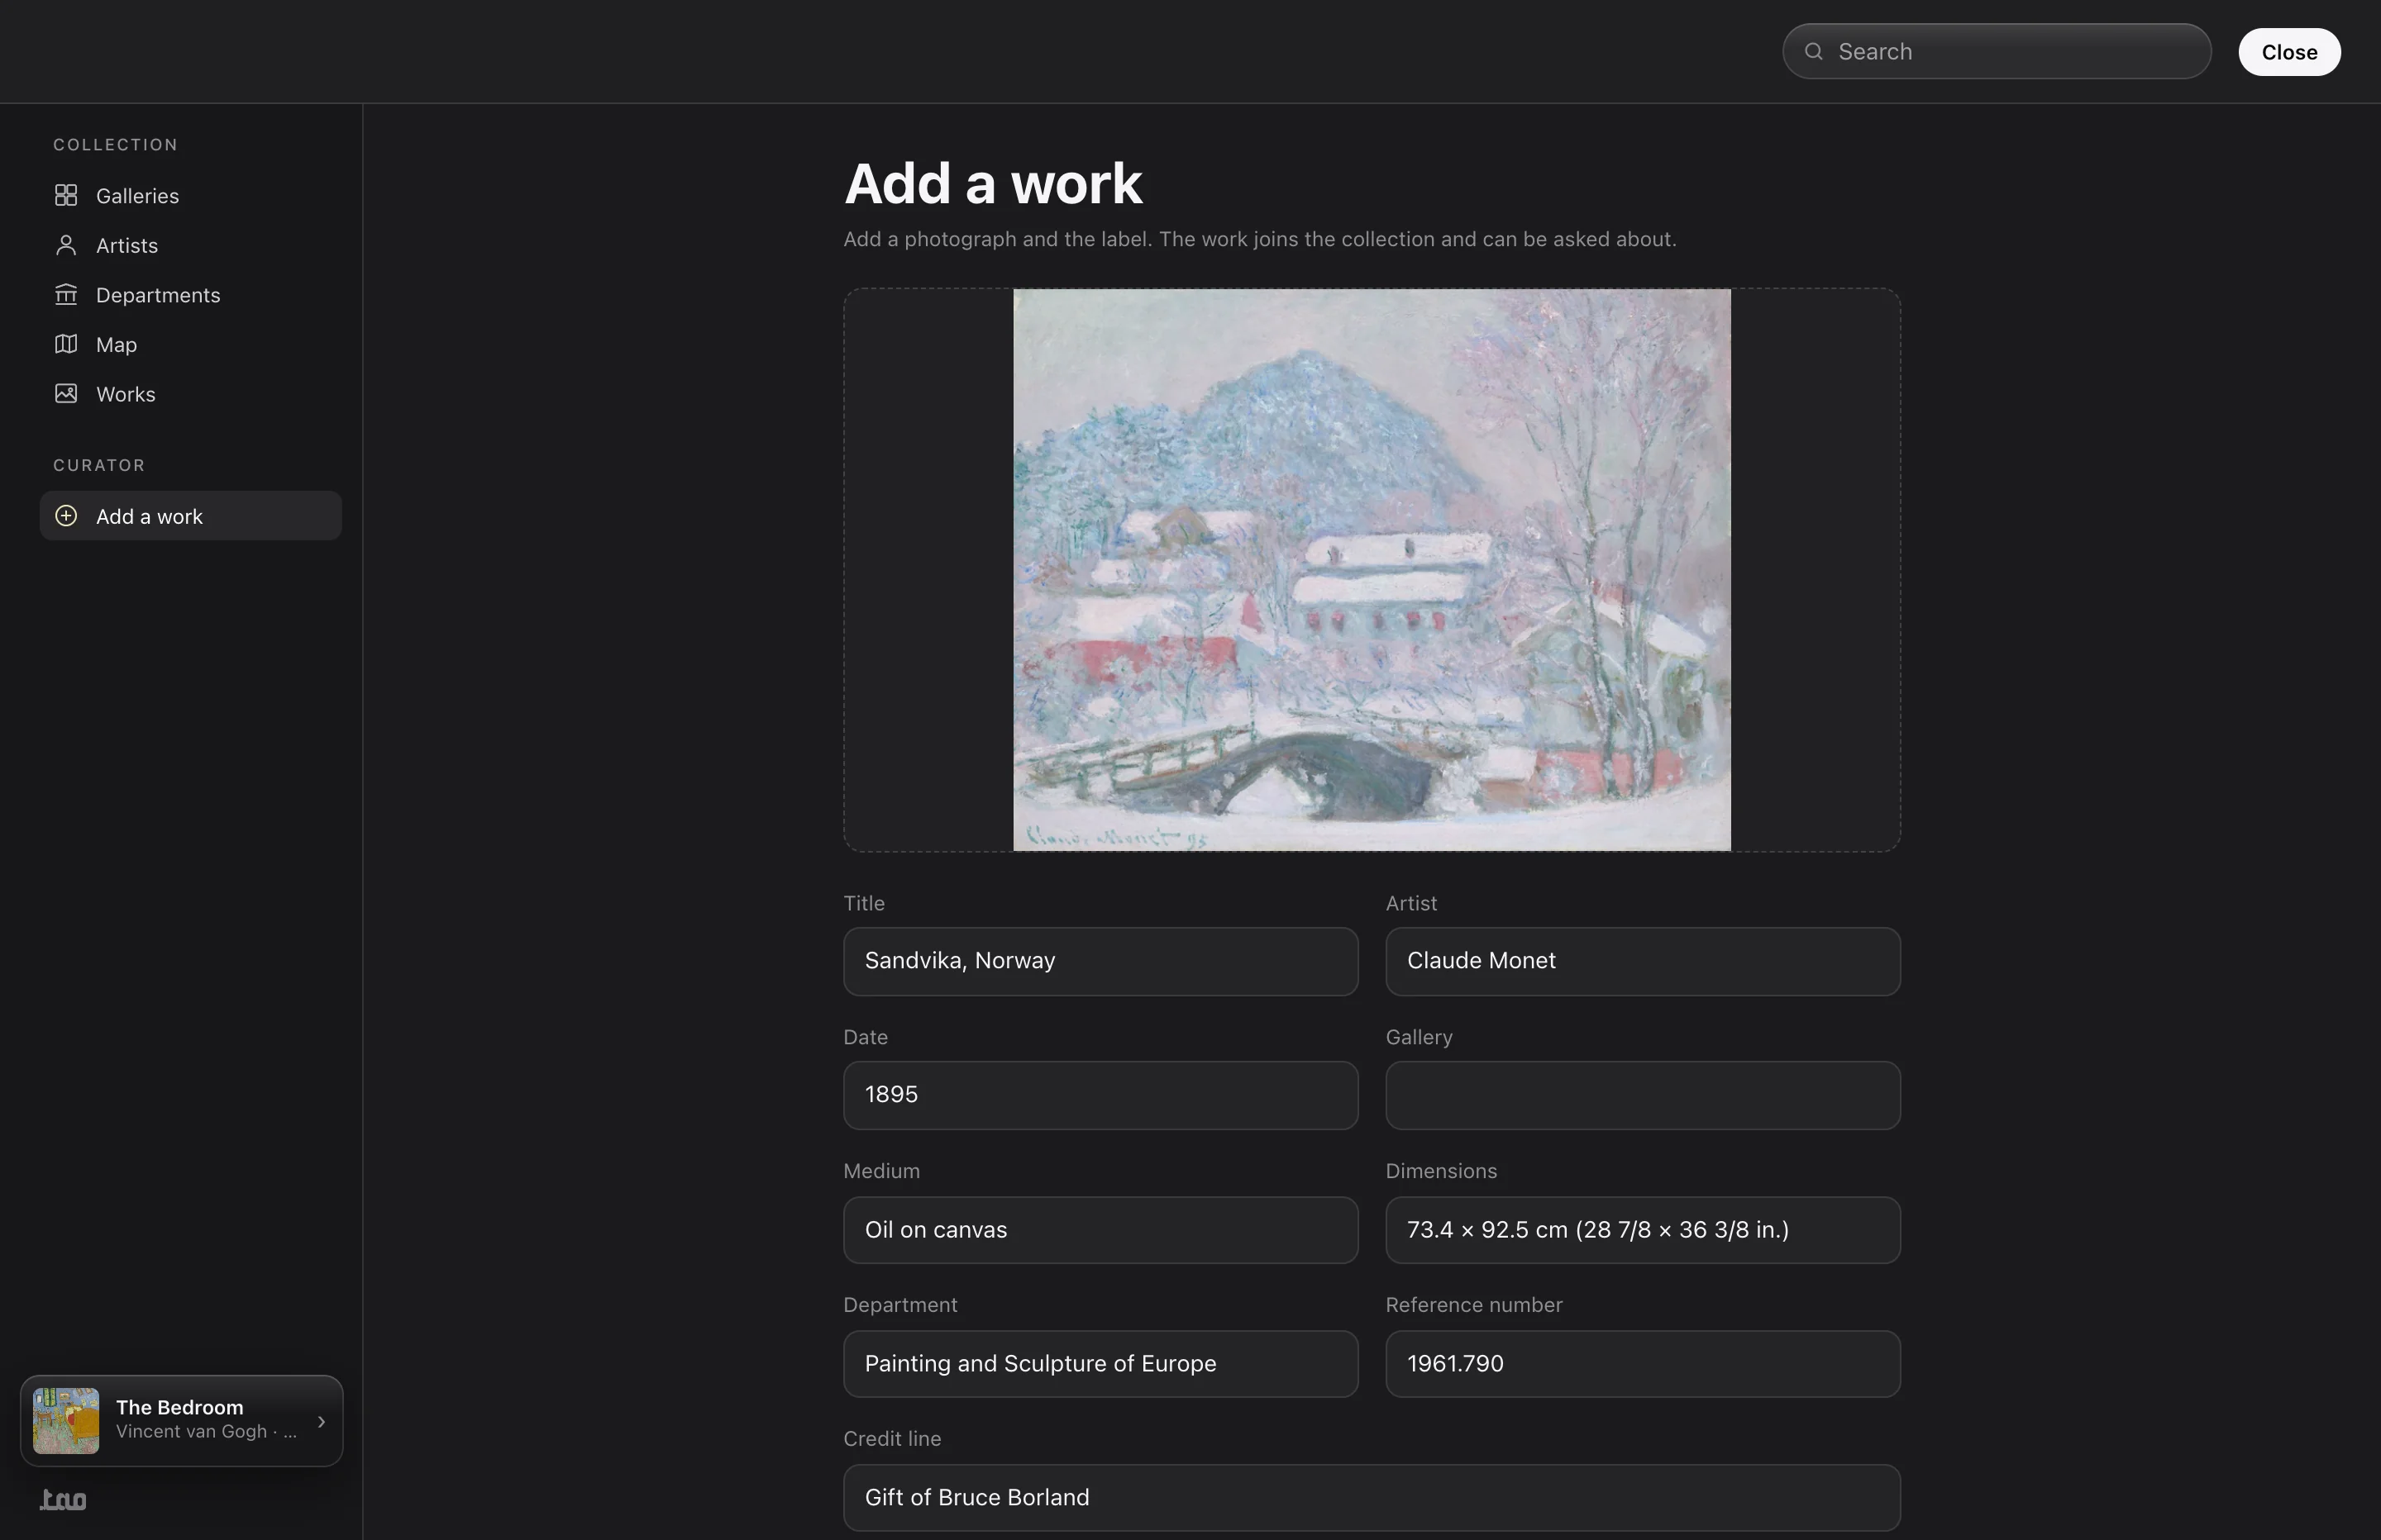The width and height of the screenshot is (2381, 1540).
Task: Click the Gallery field label
Action: click(x=1419, y=1037)
